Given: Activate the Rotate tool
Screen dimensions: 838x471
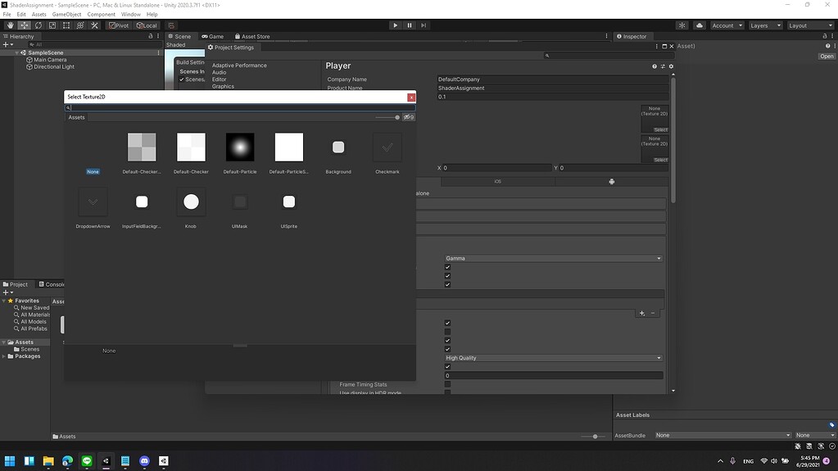Looking at the screenshot, I should tap(39, 25).
